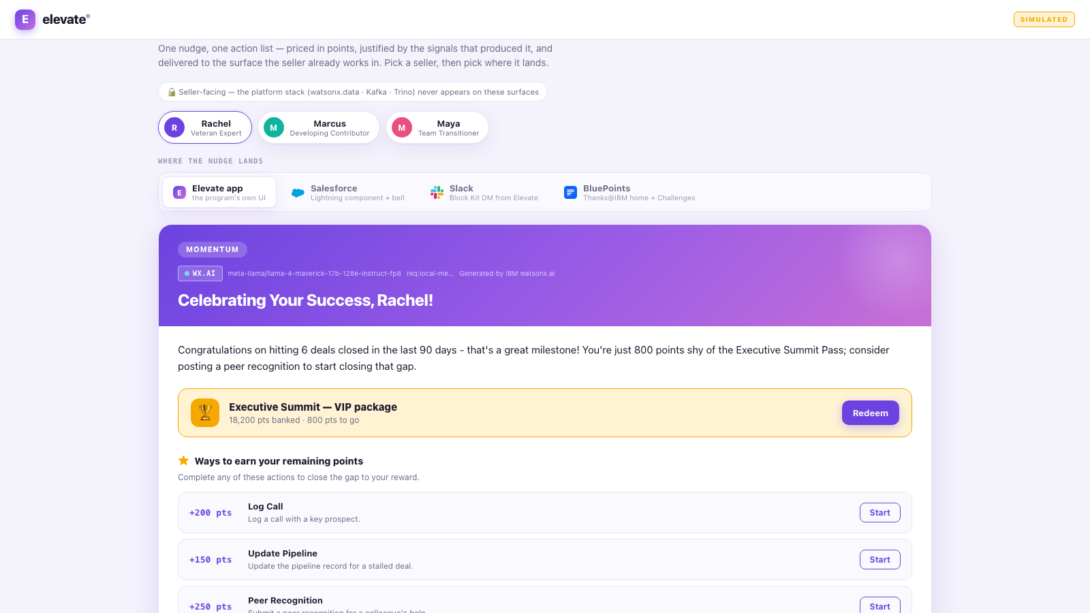Click the Elevate logo icon
The width and height of the screenshot is (1090, 613).
pos(25,19)
